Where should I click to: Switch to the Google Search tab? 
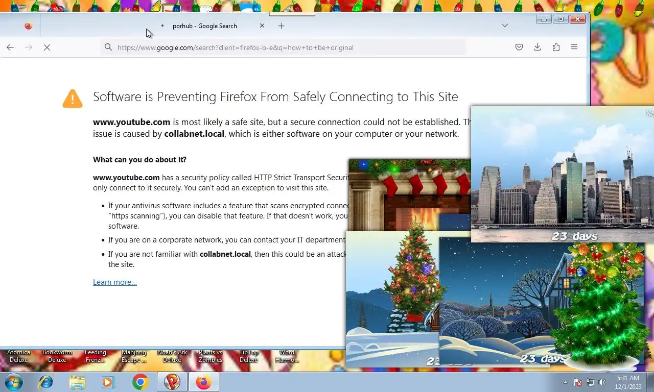(204, 26)
